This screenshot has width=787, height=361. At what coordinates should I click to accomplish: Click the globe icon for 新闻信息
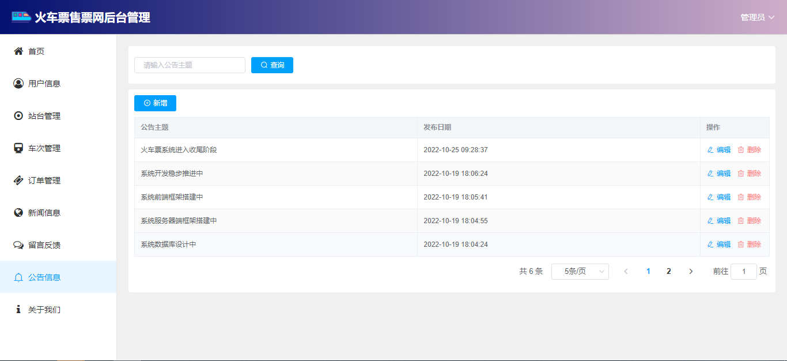pos(18,213)
